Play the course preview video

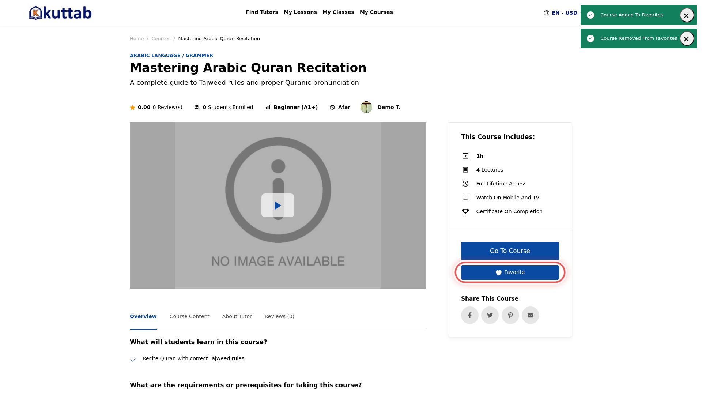[x=278, y=205]
